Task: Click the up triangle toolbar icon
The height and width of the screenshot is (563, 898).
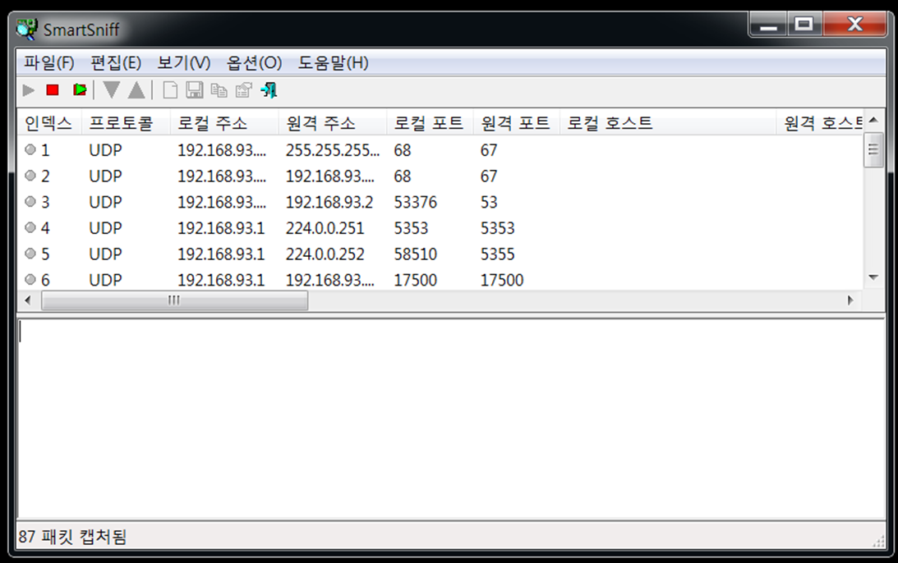Action: [x=136, y=89]
